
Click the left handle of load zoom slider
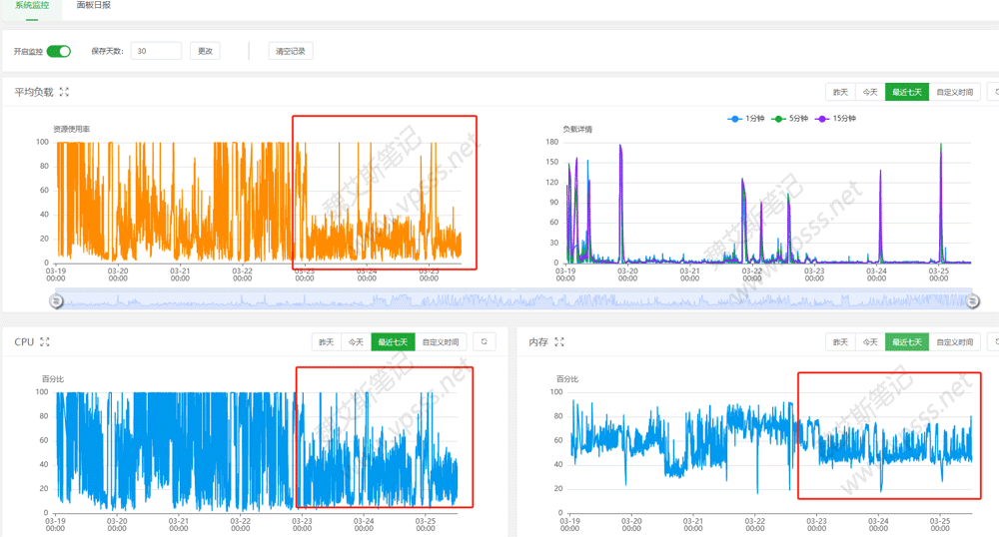pyautogui.click(x=57, y=300)
